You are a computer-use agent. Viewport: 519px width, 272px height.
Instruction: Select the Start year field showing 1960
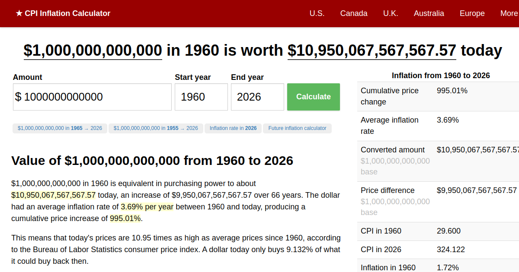[201, 97]
